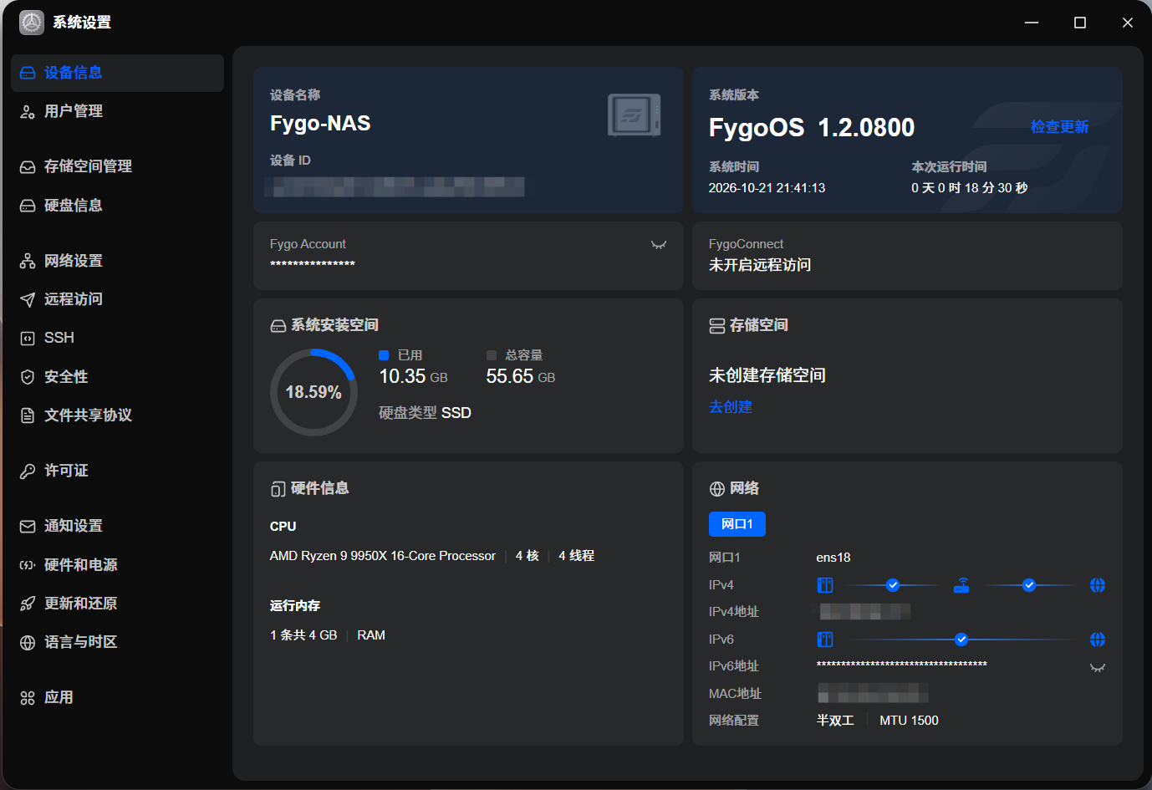Click the 语言与时区 globe icon
The width and height of the screenshot is (1152, 790).
click(28, 642)
